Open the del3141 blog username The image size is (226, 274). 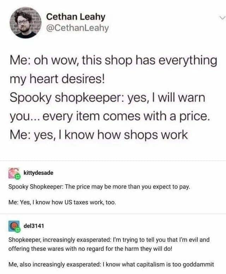click(x=34, y=226)
